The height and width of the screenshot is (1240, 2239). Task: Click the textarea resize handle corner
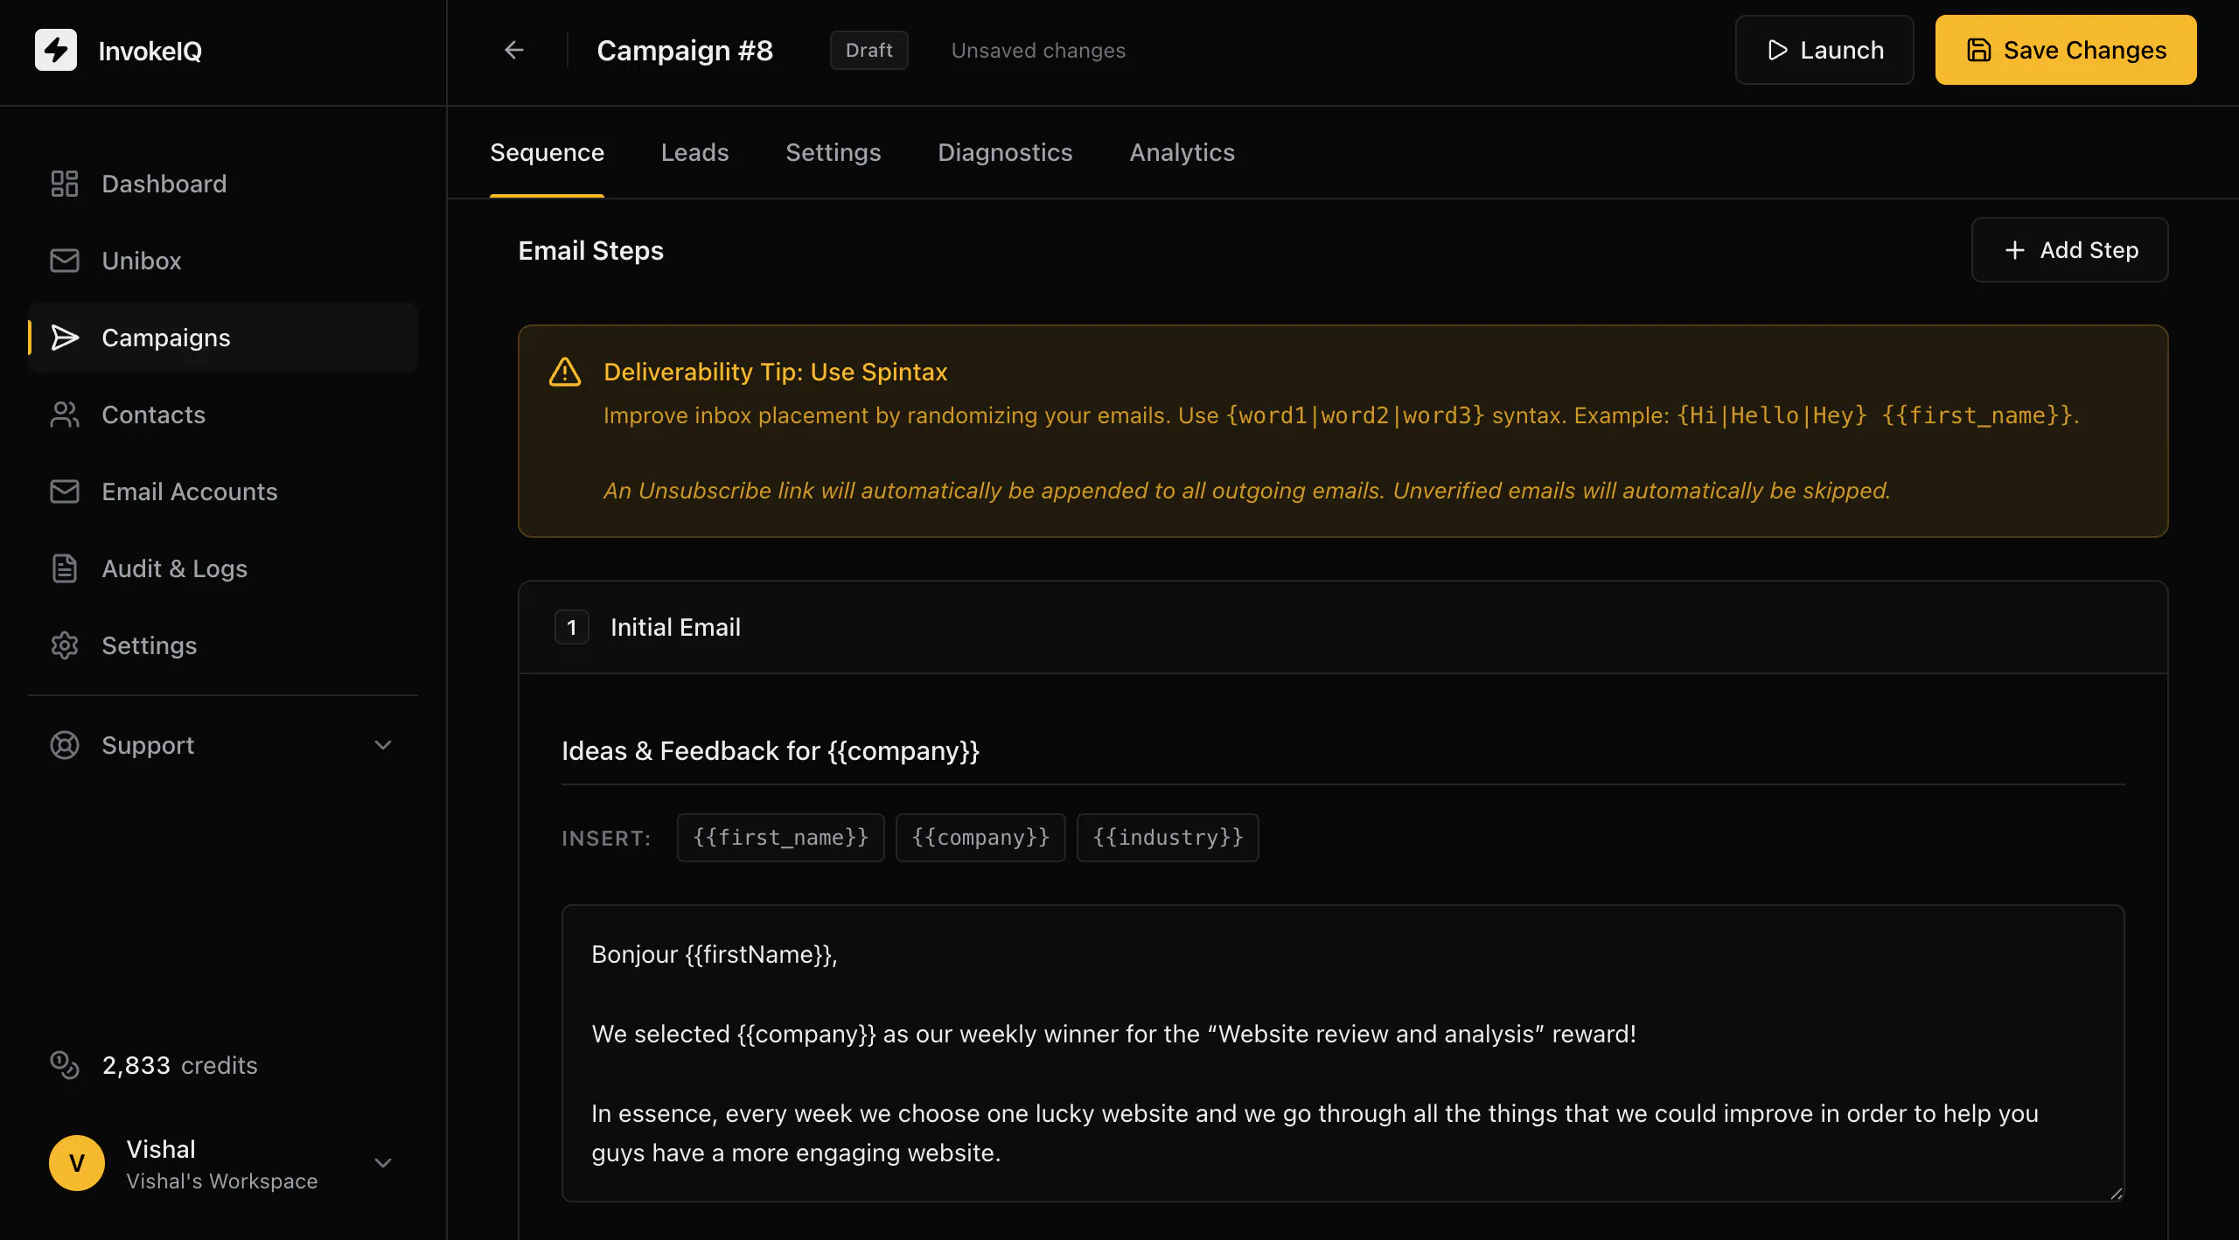coord(2116,1193)
